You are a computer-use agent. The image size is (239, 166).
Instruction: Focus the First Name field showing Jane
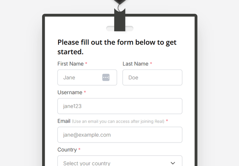point(87,77)
